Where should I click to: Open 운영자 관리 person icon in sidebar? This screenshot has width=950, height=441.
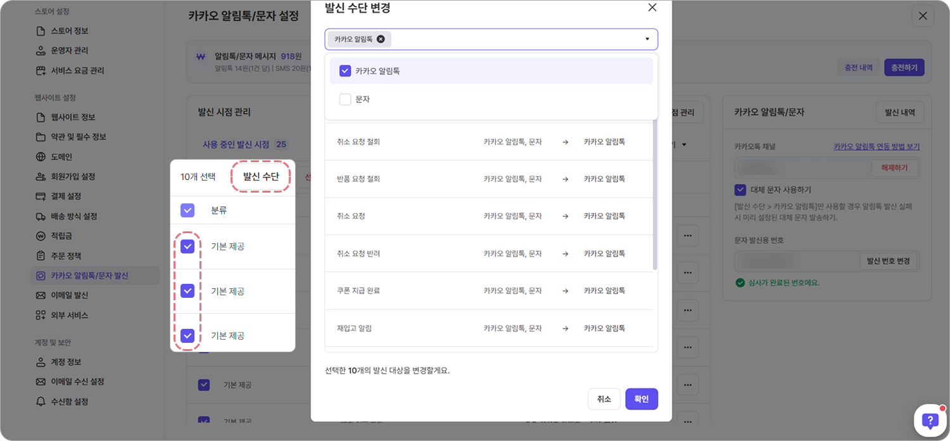(41, 51)
